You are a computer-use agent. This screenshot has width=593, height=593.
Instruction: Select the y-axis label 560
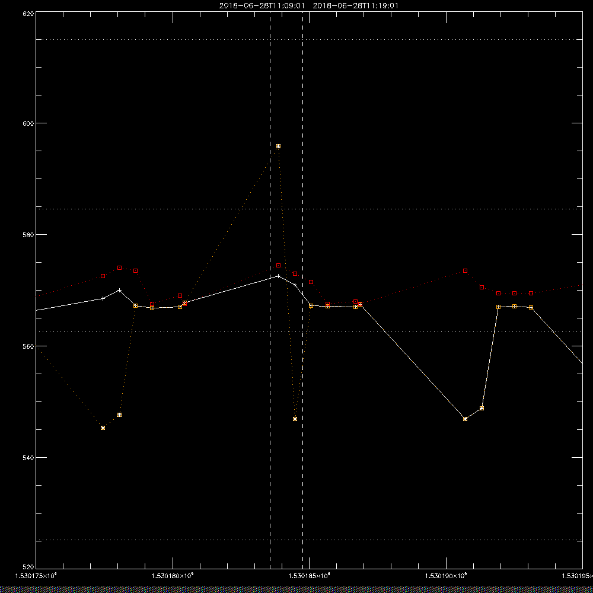28,346
